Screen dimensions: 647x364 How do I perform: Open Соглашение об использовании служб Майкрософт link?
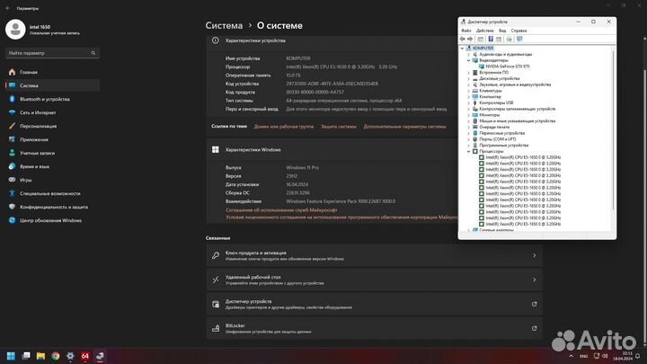pyautogui.click(x=281, y=210)
